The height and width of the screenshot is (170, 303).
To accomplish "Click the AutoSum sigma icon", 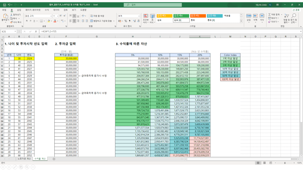I will tap(269, 14).
